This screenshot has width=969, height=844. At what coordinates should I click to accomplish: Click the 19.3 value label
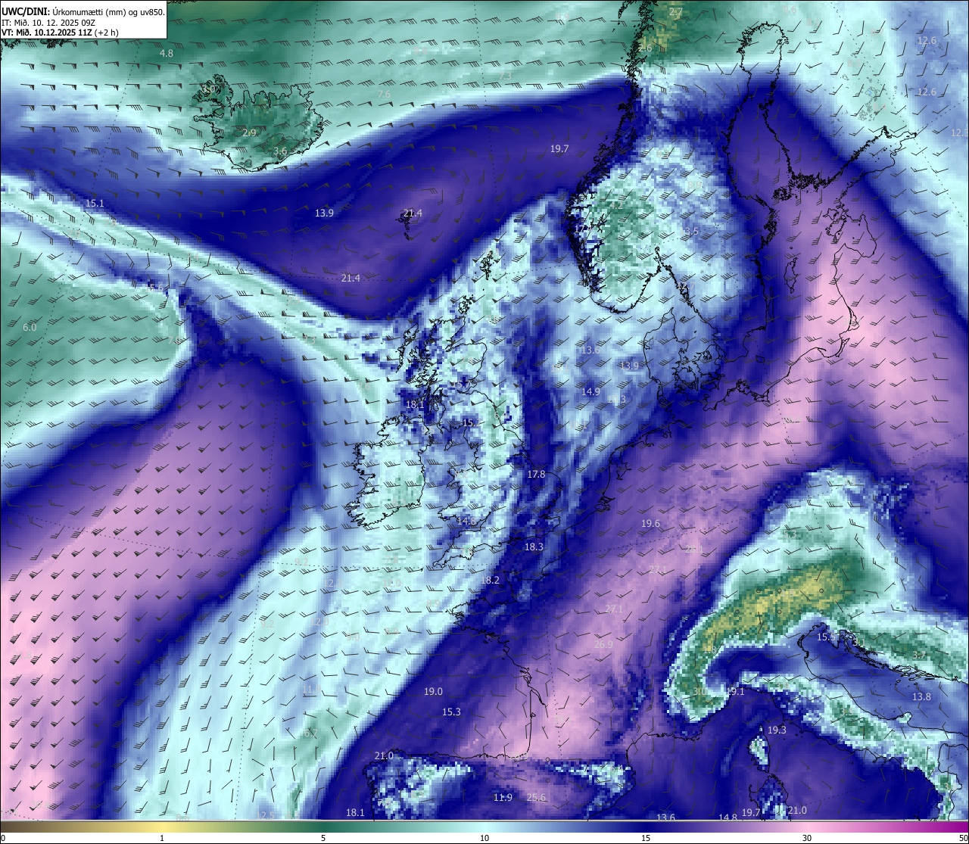click(x=777, y=730)
